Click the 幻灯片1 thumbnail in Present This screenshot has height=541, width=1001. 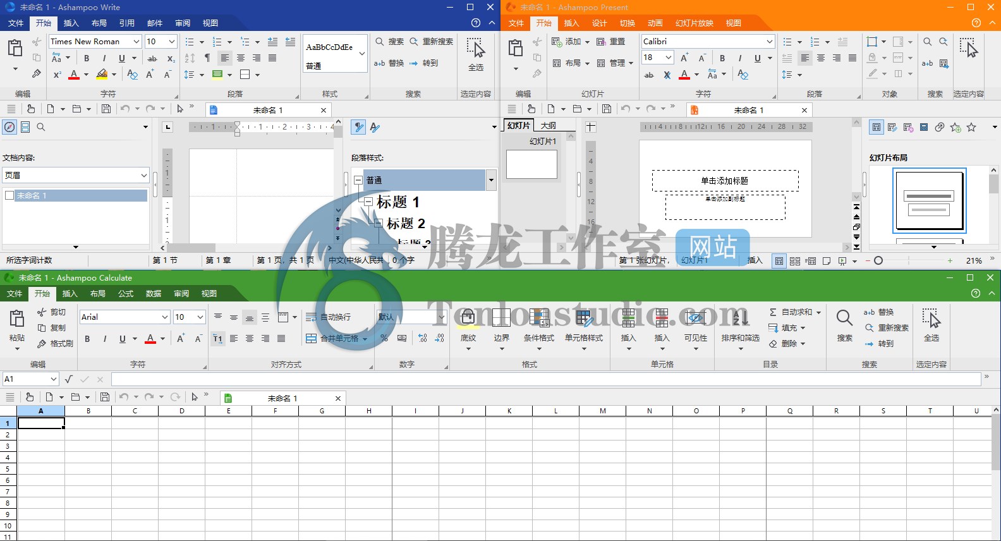tap(531, 164)
